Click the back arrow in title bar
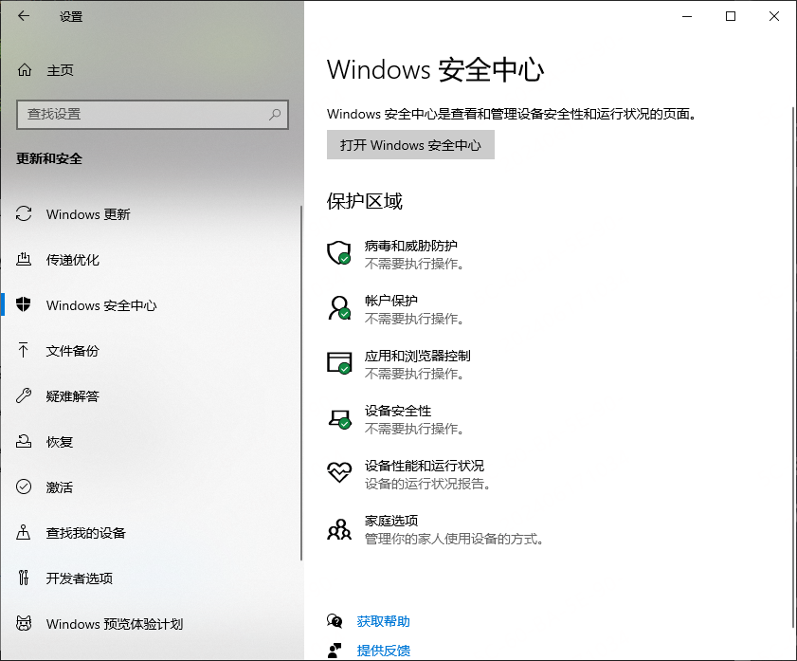Image resolution: width=797 pixels, height=661 pixels. 24,16
